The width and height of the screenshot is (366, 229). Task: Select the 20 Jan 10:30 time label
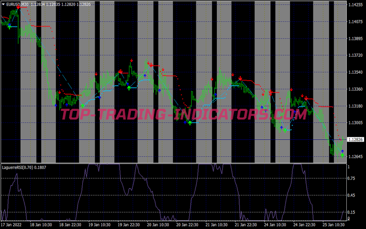click(x=158, y=225)
